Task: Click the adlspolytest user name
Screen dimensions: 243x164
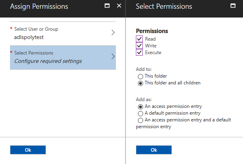Action: pyautogui.click(x=29, y=37)
